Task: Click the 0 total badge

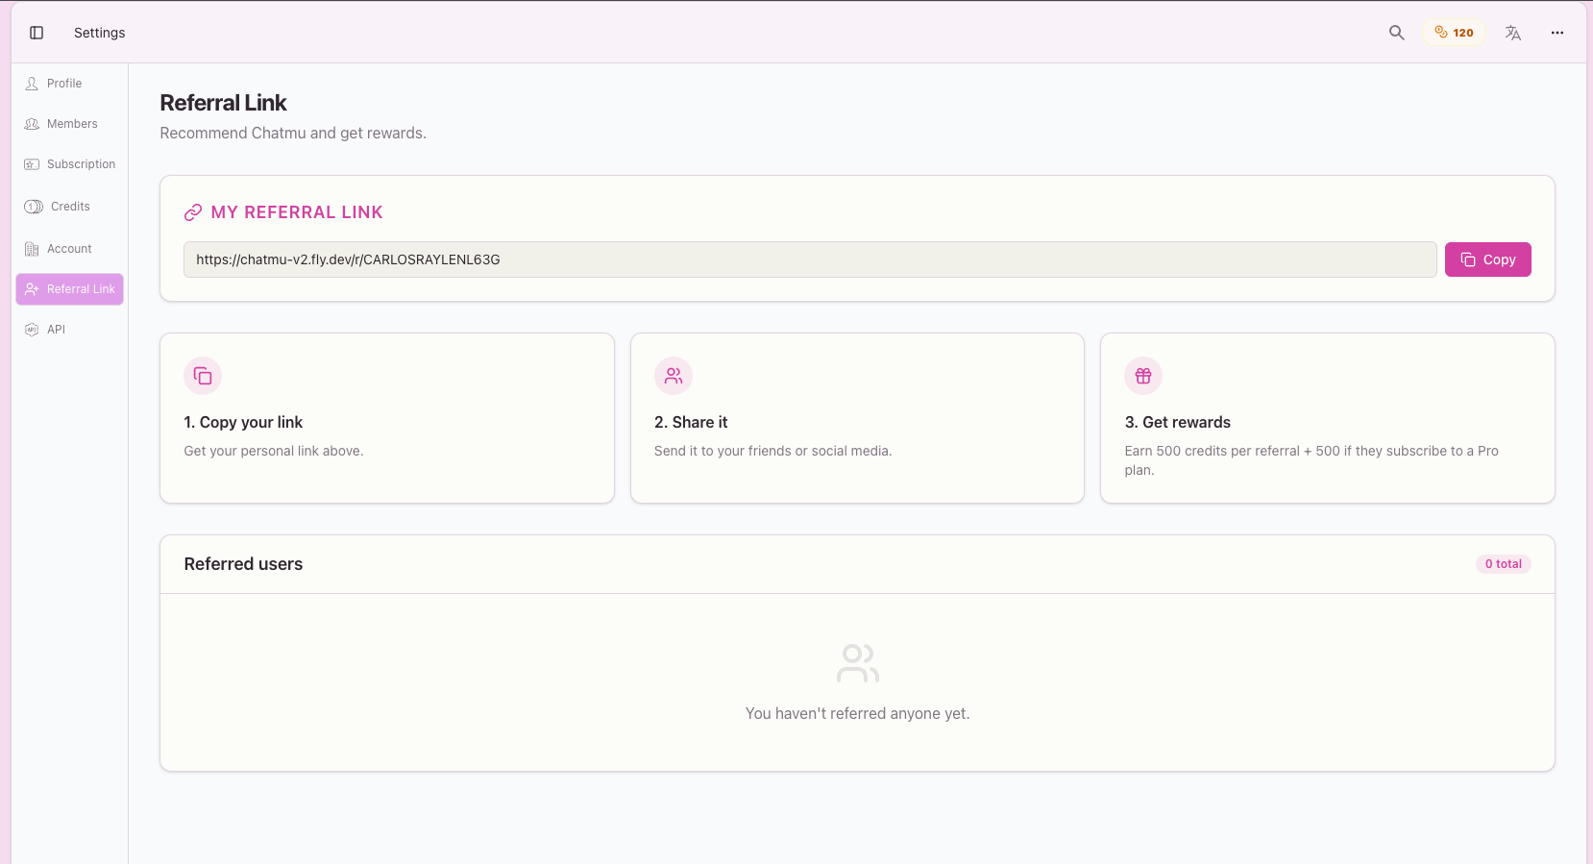Action: 1503,564
